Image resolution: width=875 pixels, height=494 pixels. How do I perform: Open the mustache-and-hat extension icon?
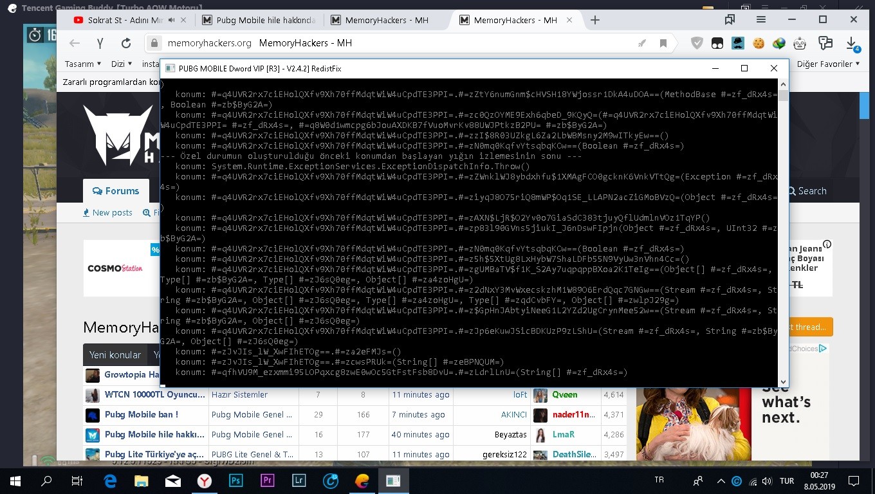(x=738, y=43)
